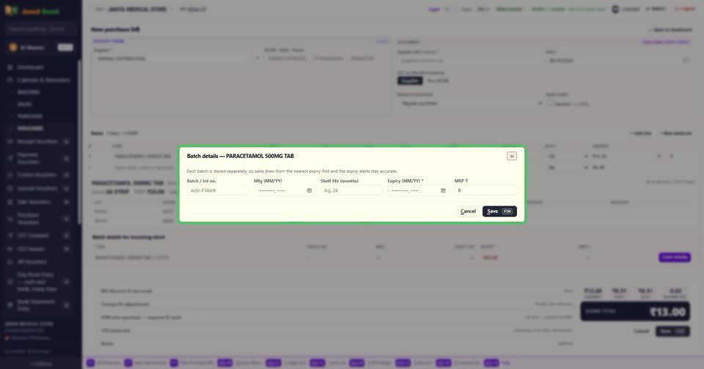Click the plus icon beside Receipt Vouchers
The image size is (704, 369).
[x=67, y=142]
